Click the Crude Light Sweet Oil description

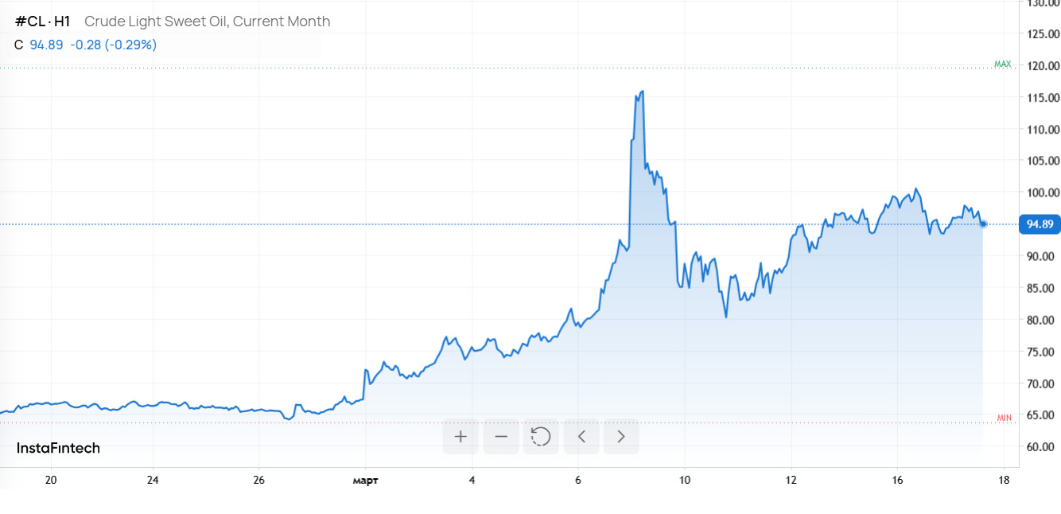pyautogui.click(x=207, y=21)
